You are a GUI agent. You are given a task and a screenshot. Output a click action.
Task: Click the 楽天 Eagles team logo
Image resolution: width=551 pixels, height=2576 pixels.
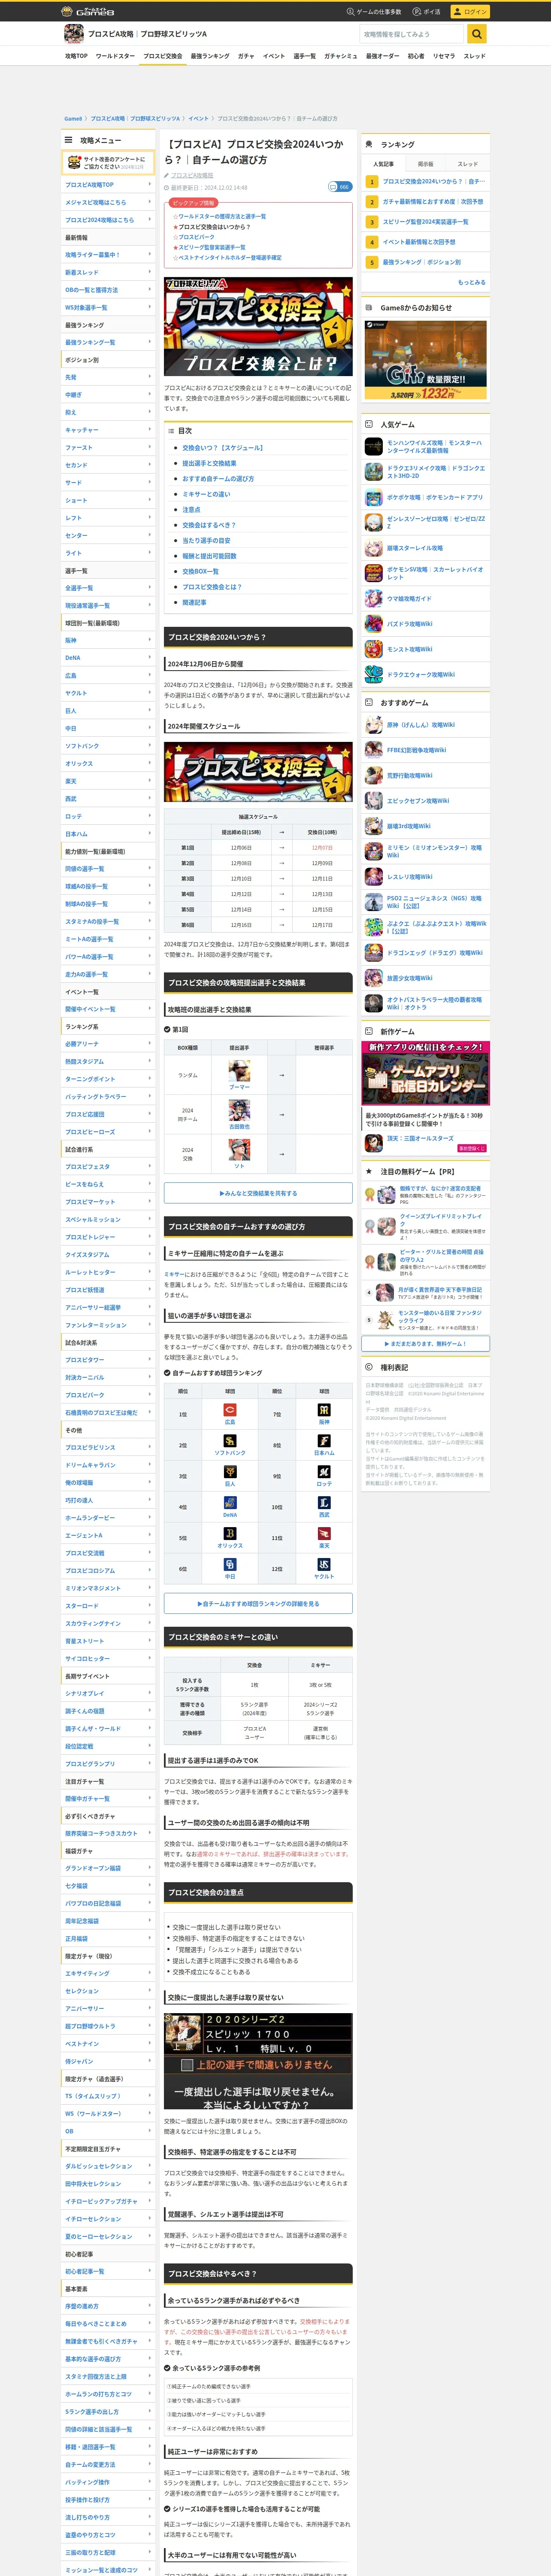tap(324, 1534)
